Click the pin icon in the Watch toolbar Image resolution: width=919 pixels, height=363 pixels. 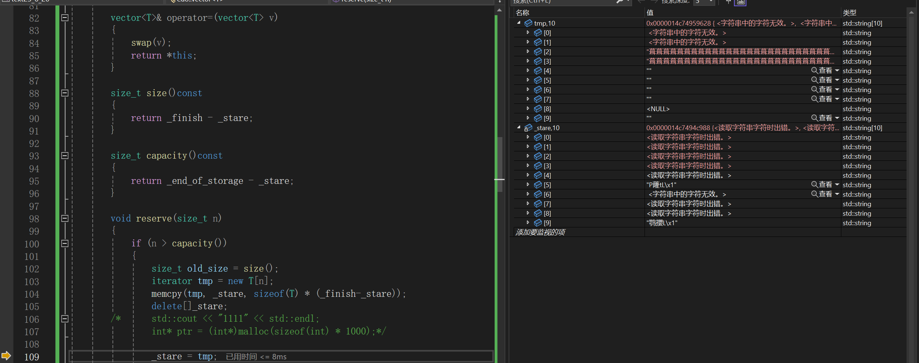pos(728,2)
